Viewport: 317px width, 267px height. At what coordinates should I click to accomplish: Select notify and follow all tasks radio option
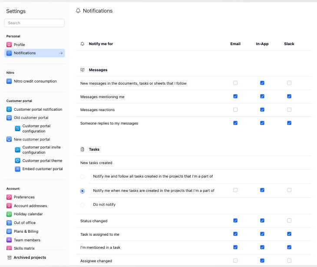click(83, 177)
